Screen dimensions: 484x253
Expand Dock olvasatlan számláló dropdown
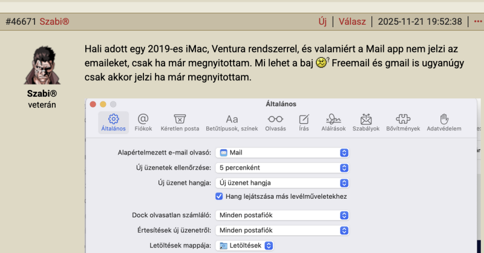tap(283, 215)
